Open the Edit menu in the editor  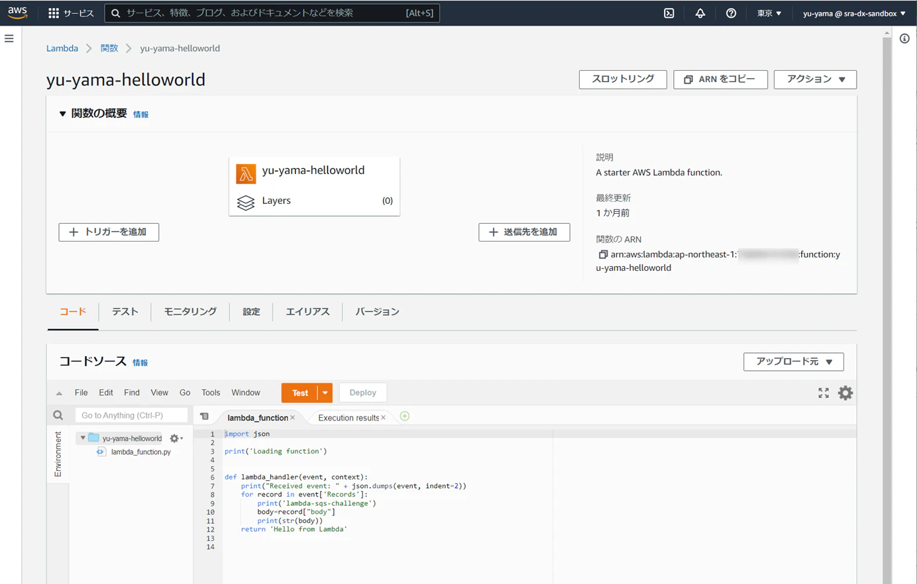click(x=106, y=393)
